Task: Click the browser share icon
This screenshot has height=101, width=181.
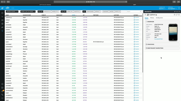Action: click(x=174, y=2)
